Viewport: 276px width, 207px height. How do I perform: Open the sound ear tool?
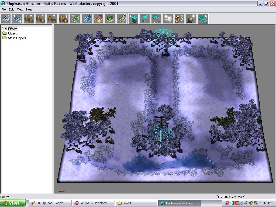pos(179,19)
